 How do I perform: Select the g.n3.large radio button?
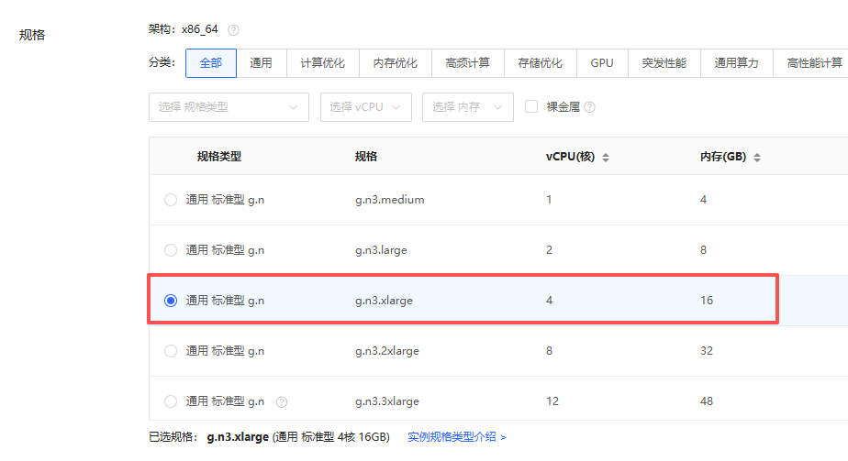click(171, 250)
